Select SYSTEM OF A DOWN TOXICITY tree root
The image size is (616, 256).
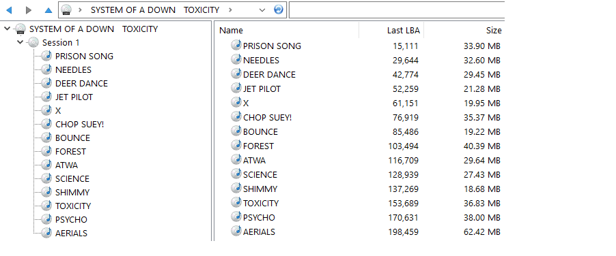[94, 29]
